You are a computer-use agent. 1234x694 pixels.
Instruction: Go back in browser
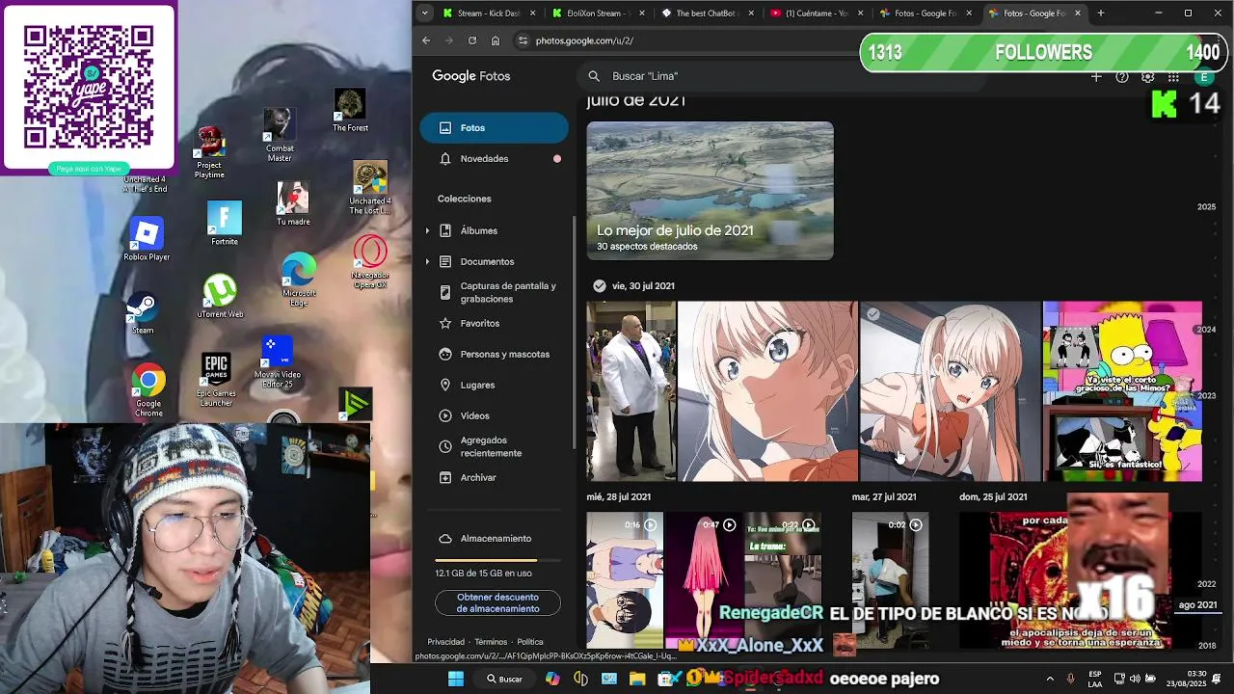(x=426, y=40)
